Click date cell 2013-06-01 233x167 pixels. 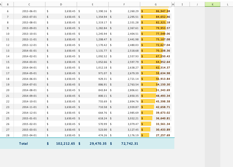[29, 11]
